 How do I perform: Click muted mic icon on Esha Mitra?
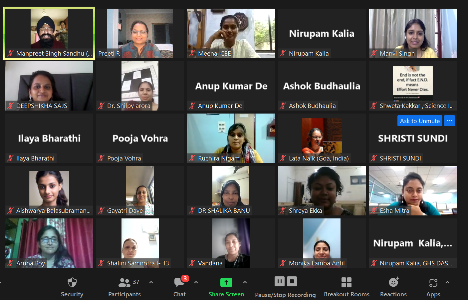pos(374,210)
